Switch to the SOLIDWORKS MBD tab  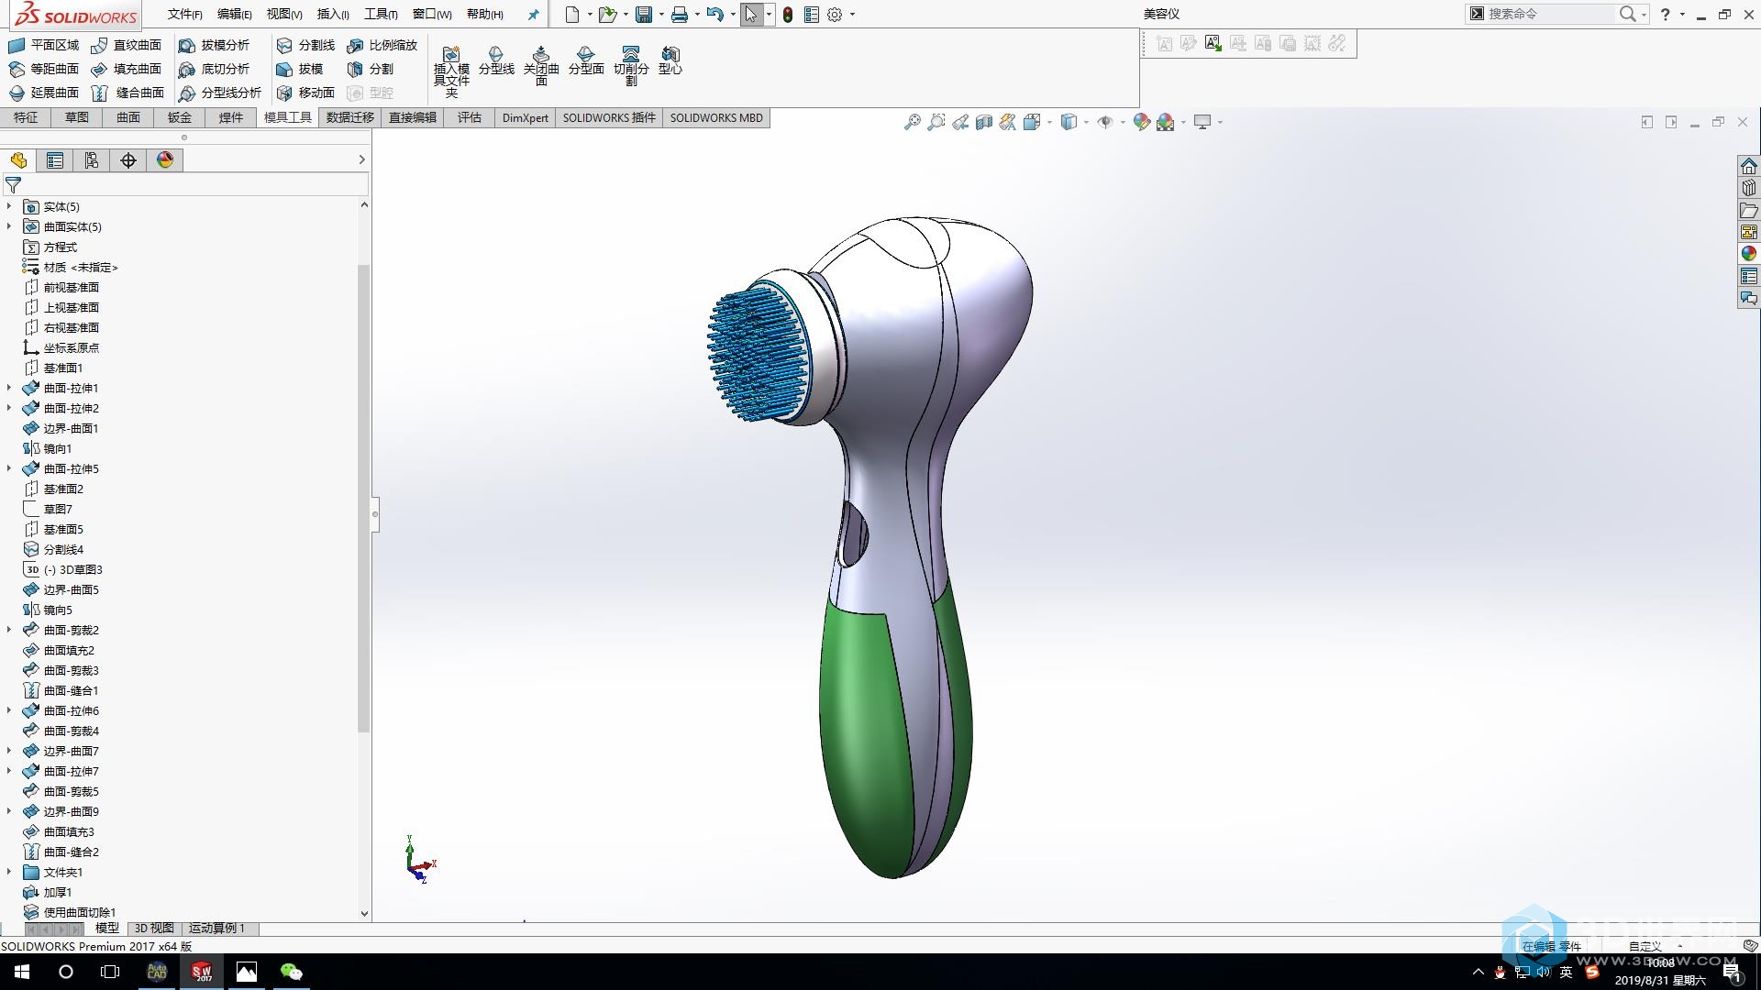point(716,117)
